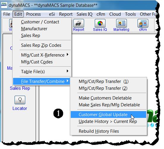Choose Update History > Current Rep

pyautogui.click(x=108, y=121)
